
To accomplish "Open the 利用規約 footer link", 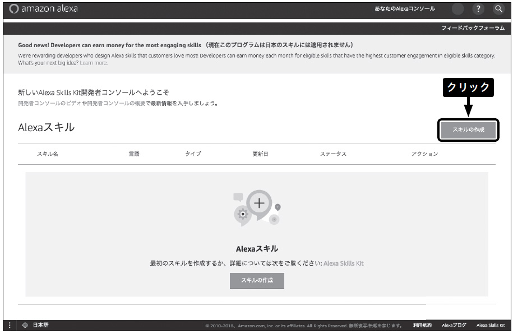I will pos(422,325).
